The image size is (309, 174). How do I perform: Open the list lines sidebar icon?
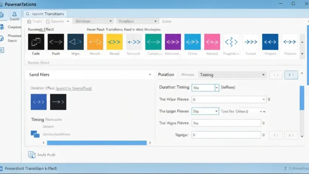click(x=2, y=50)
